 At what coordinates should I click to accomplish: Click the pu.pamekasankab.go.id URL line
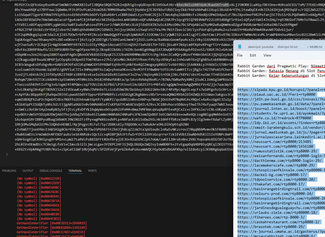coord(281,104)
